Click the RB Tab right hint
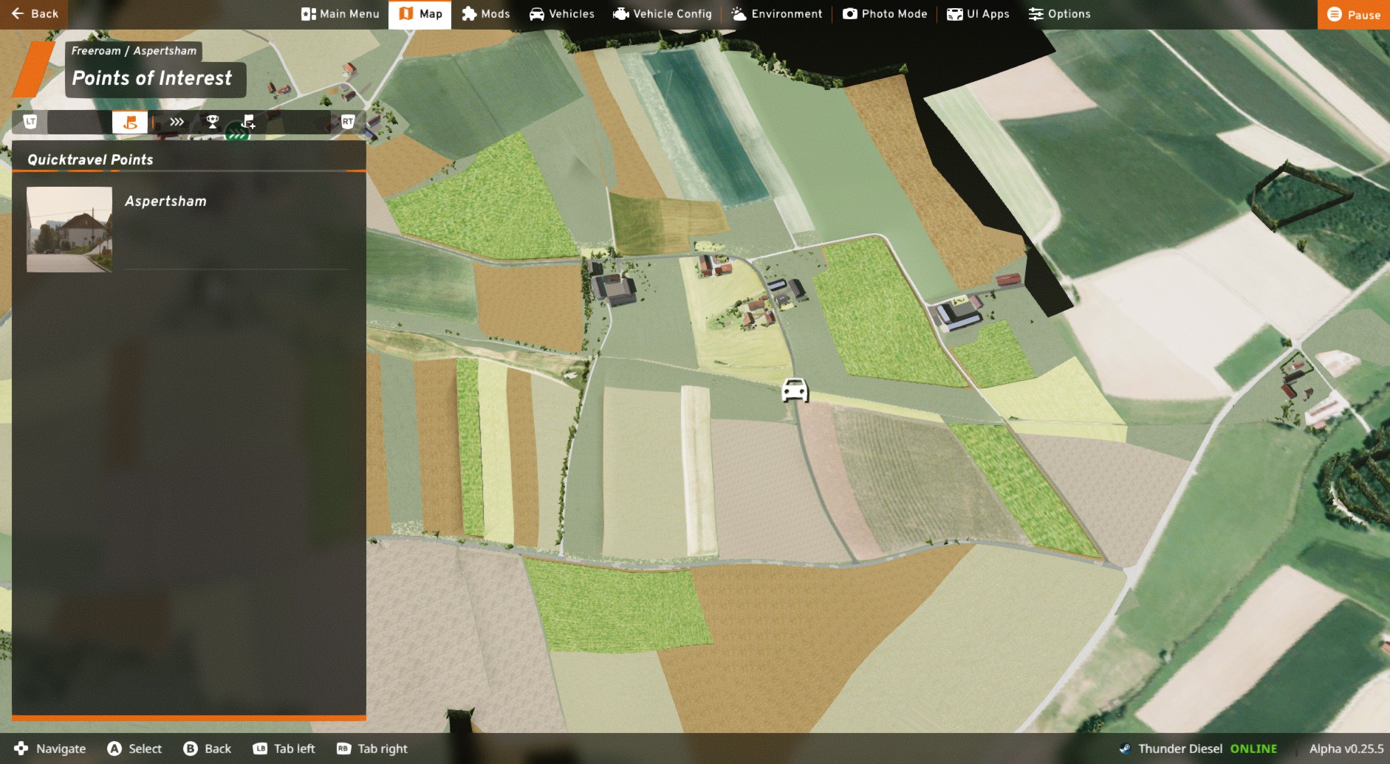The height and width of the screenshot is (764, 1390). pos(372,748)
